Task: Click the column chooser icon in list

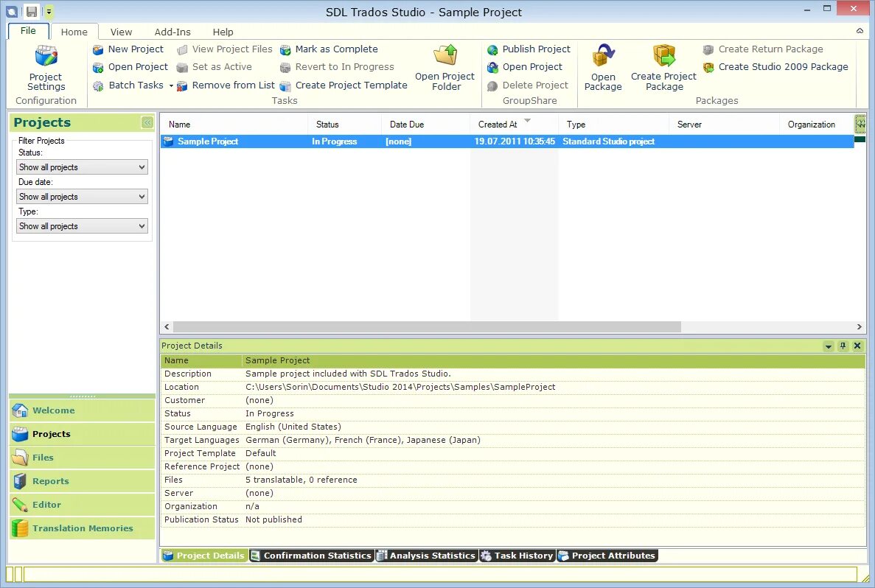Action: tap(860, 123)
